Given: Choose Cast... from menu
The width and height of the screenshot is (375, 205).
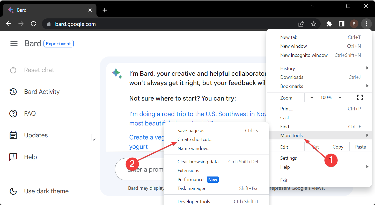Looking at the screenshot, I should [319, 118].
